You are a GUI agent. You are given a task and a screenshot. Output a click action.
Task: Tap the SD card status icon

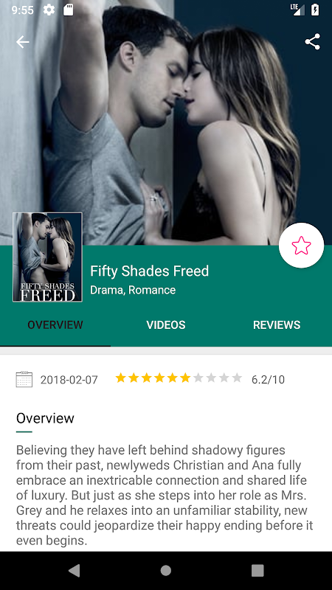click(68, 10)
